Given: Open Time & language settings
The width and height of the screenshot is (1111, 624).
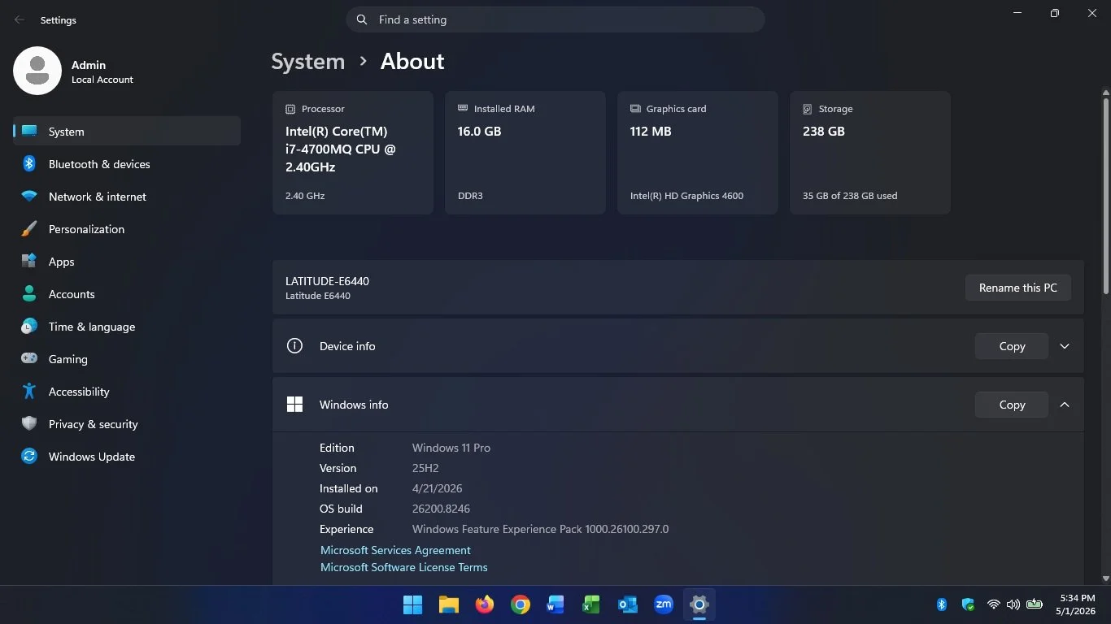Looking at the screenshot, I should 127,326.
